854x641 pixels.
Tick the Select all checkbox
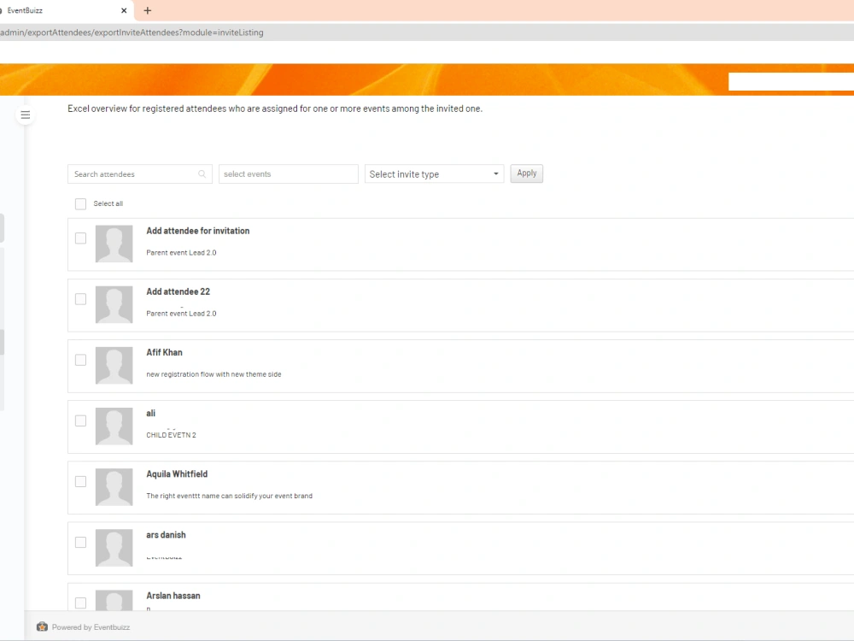(x=80, y=204)
